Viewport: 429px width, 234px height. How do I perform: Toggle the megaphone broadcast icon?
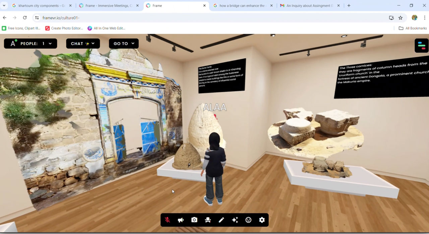pyautogui.click(x=181, y=220)
